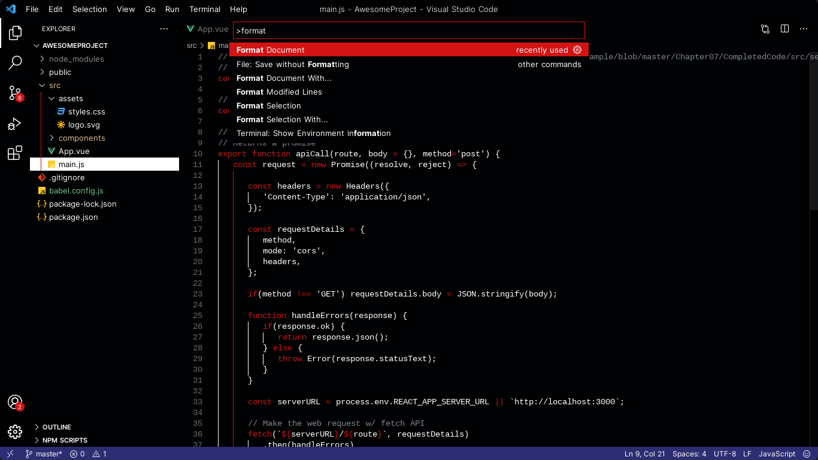Viewport: 818px width, 460px height.
Task: Change language mode JavaScript
Action: pos(777,454)
